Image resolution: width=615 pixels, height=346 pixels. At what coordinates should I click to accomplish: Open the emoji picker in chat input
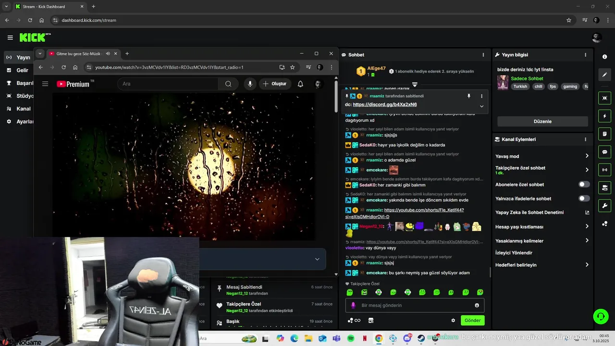477,305
